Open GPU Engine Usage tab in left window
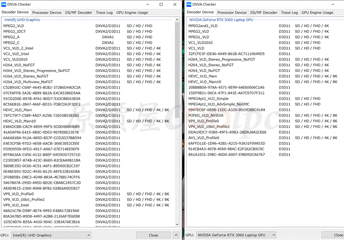 (132, 12)
